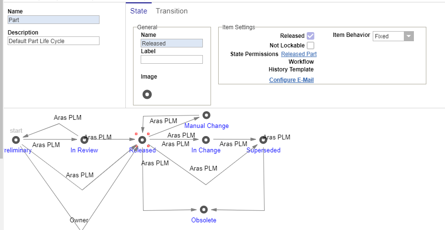Screen dimensions: 445x230
Task: Open the Released Part permissions link
Action: [299, 54]
